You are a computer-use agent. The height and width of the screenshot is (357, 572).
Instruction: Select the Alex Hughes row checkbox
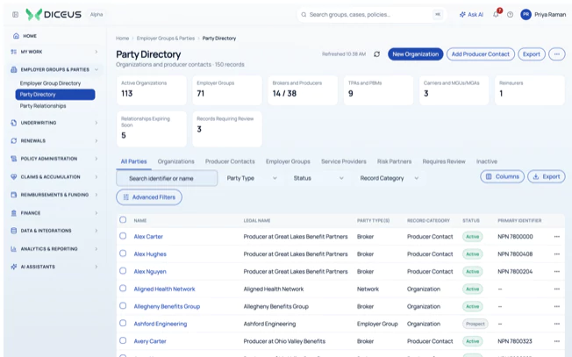(123, 253)
